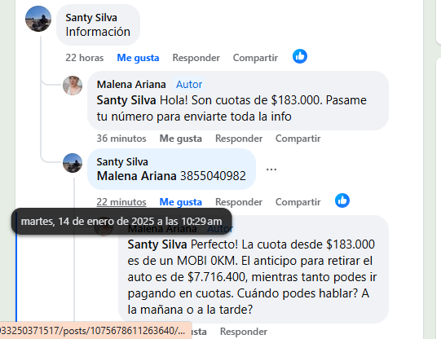Open the 36 minutos timestamp link

[x=121, y=139]
